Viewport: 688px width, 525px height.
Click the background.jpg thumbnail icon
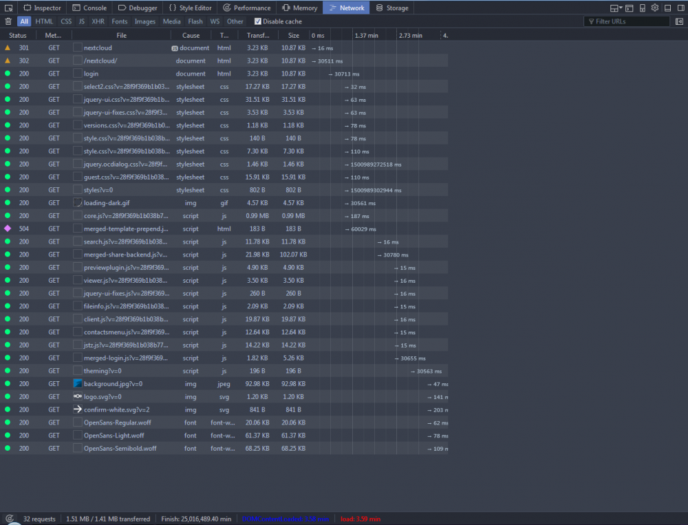click(x=78, y=383)
